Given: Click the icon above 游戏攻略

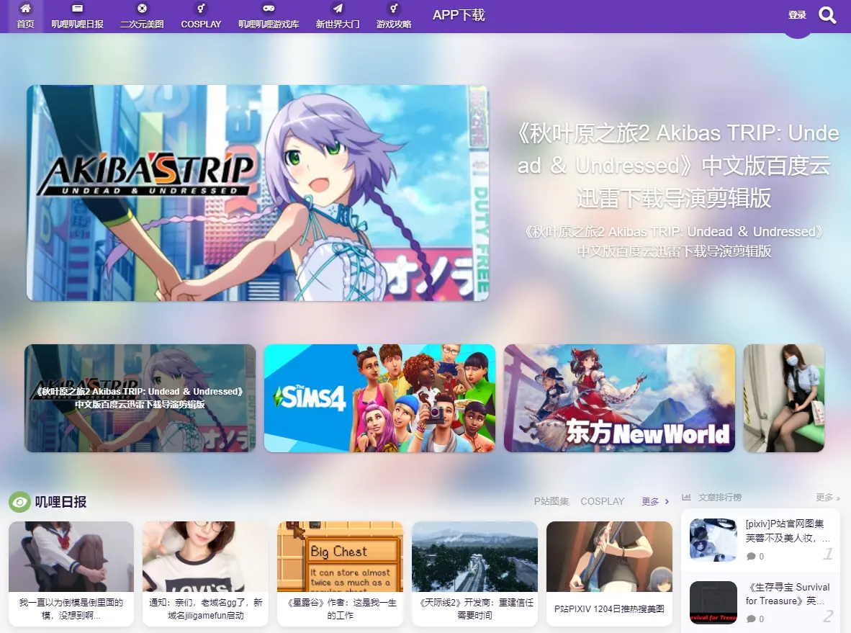Looking at the screenshot, I should click(394, 8).
